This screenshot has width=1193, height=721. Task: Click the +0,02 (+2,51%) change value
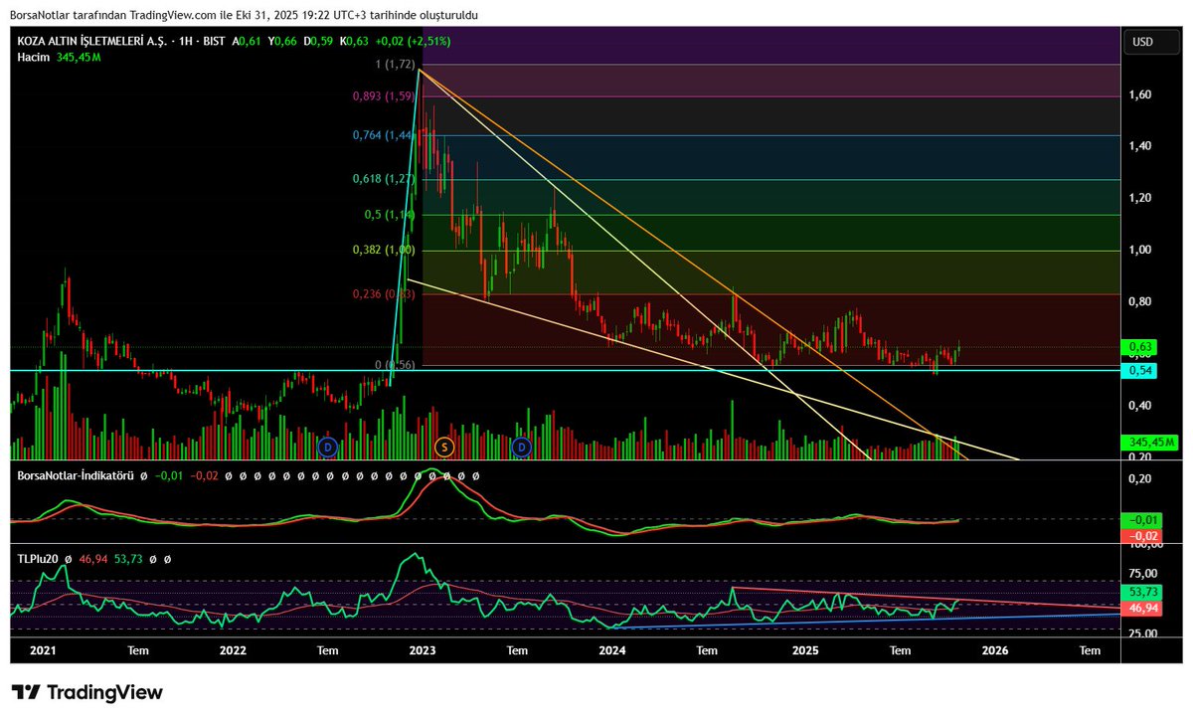click(x=415, y=42)
